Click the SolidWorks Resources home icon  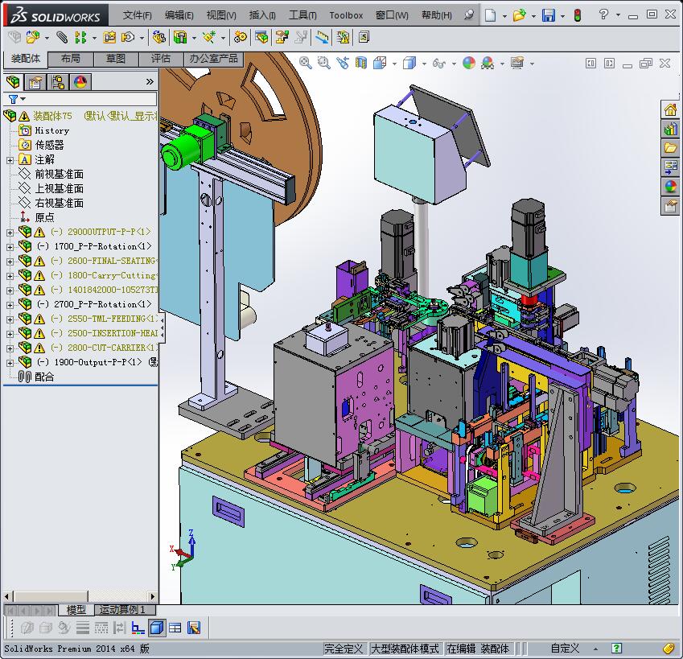pyautogui.click(x=670, y=109)
